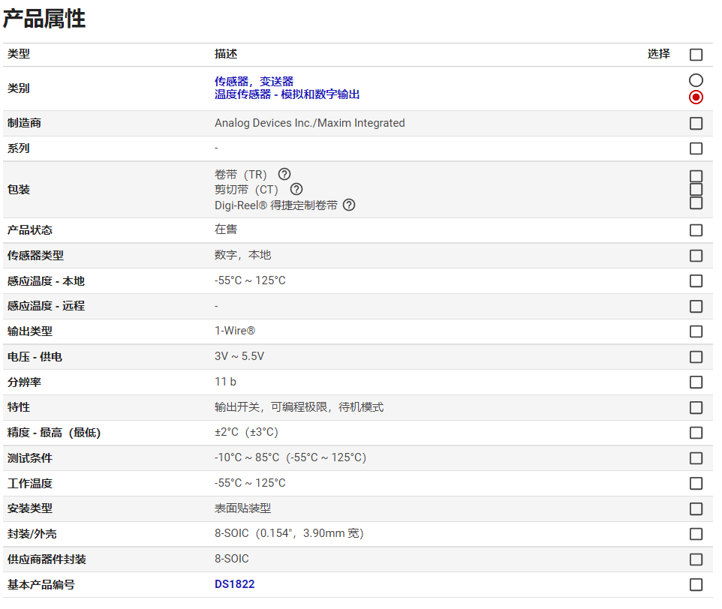
Task: Click the ±2°C (±3°C) accuracy value
Action: point(246,432)
